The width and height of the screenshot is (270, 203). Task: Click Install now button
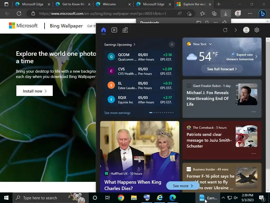(35, 91)
